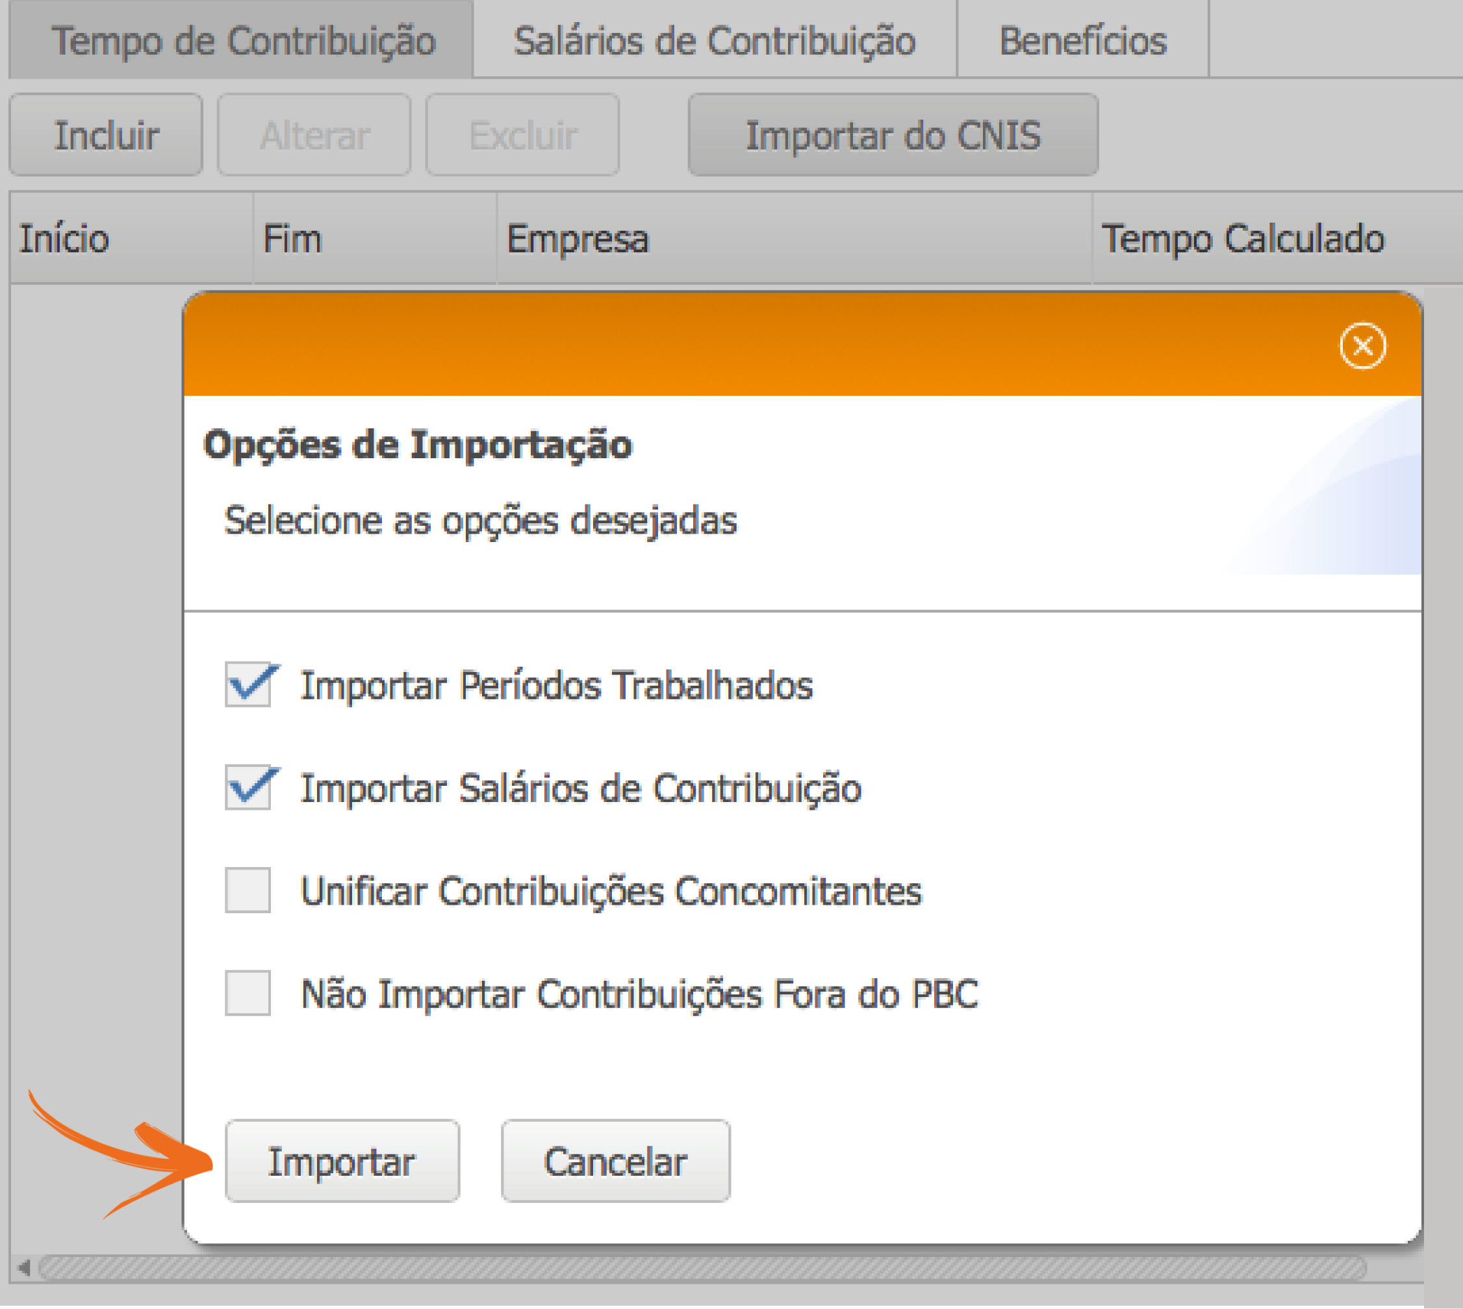Check Não Importar Contribuições Fora do PBC
1463x1309 pixels.
point(248,993)
